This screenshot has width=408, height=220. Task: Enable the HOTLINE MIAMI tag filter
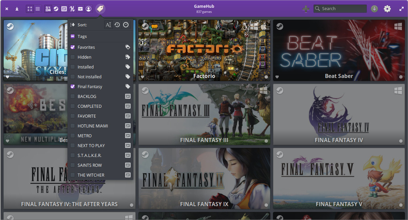[73, 126]
